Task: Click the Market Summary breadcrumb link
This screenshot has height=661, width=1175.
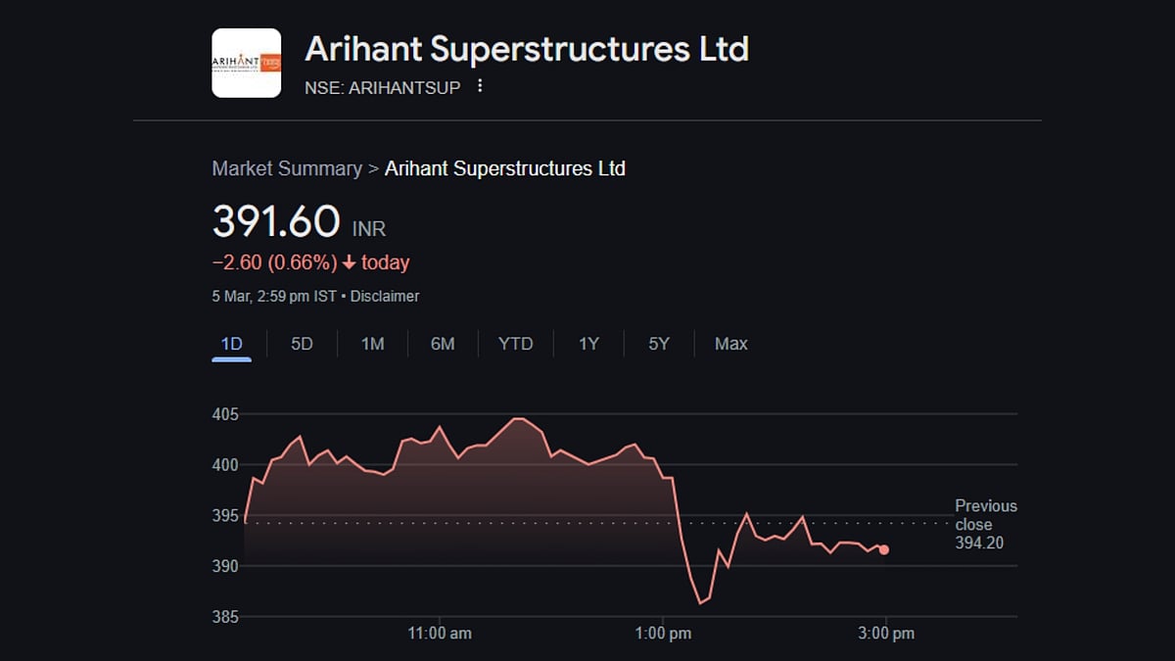Action: [287, 168]
